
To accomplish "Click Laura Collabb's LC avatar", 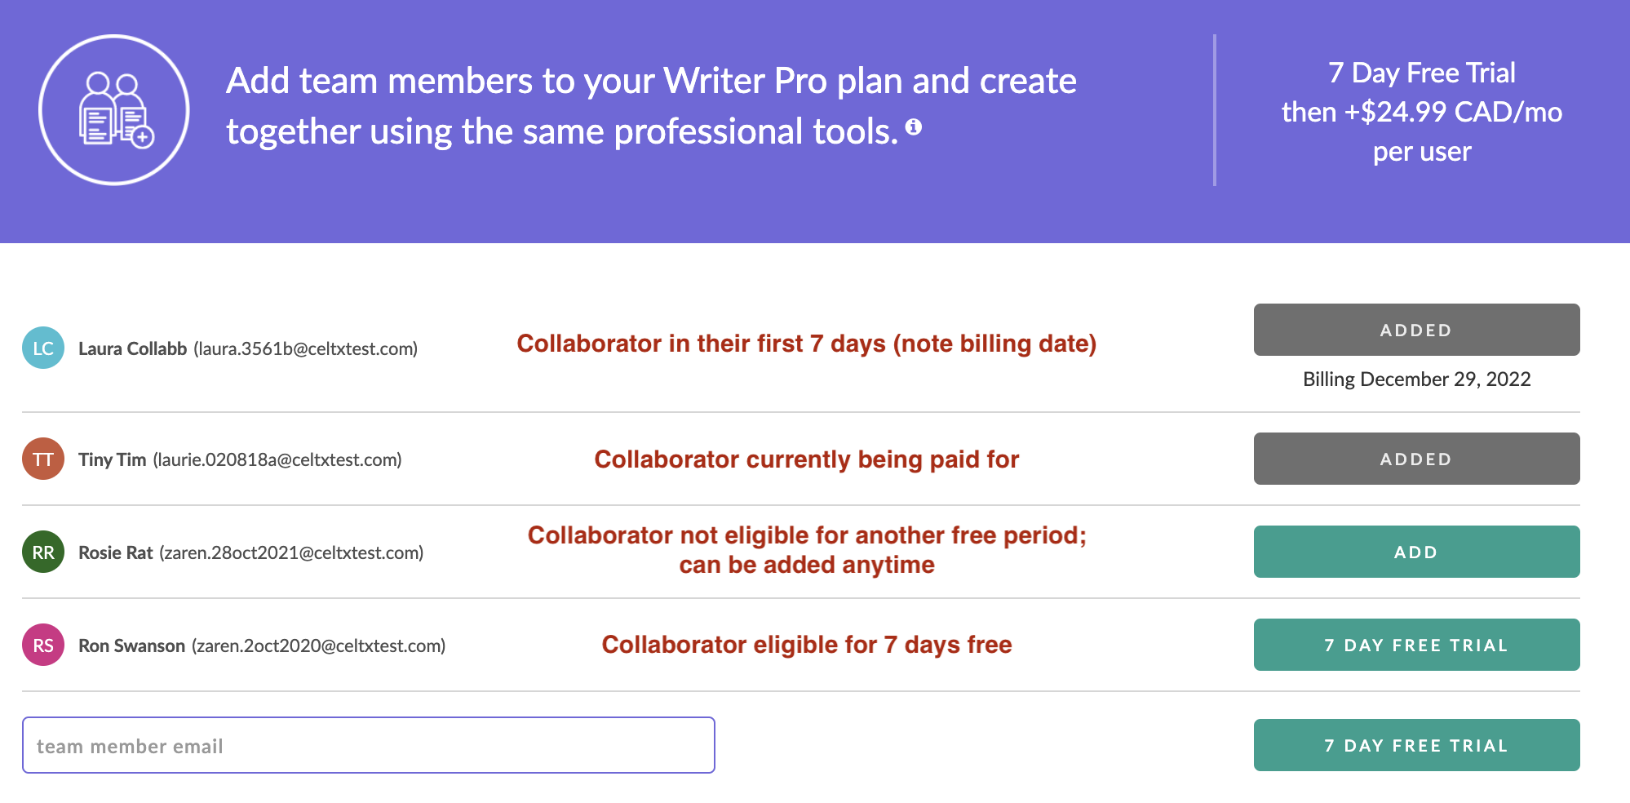I will tap(43, 348).
